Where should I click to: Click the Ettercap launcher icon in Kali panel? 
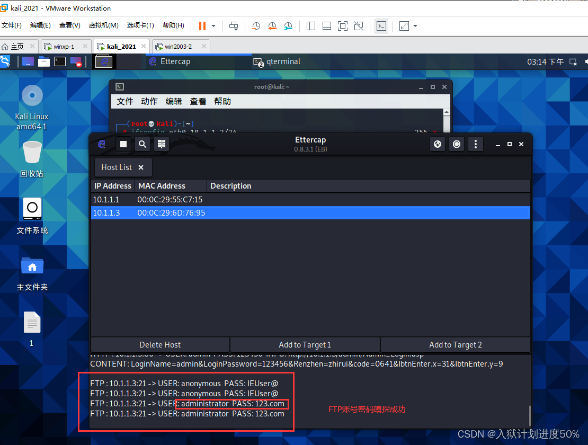coord(104,61)
